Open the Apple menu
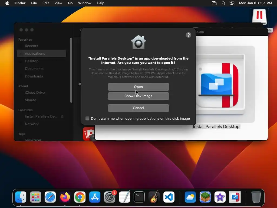Image resolution: width=277 pixels, height=208 pixels. tap(7, 3)
